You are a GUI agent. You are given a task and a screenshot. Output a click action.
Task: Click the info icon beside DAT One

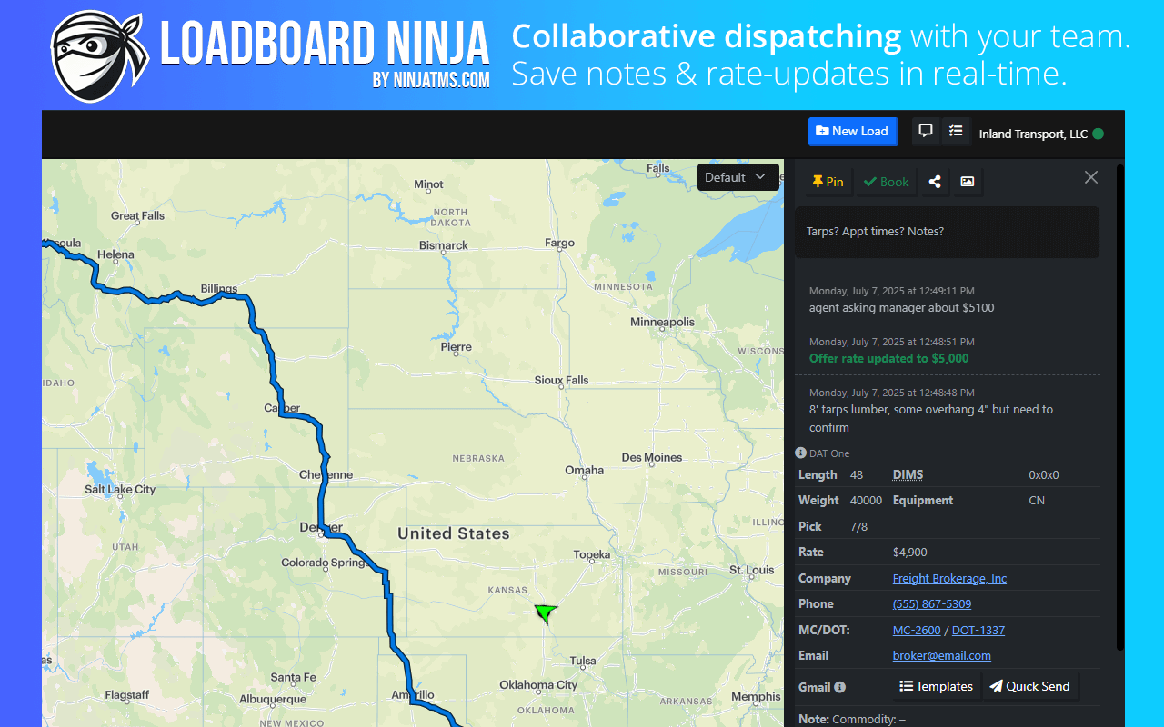800,453
